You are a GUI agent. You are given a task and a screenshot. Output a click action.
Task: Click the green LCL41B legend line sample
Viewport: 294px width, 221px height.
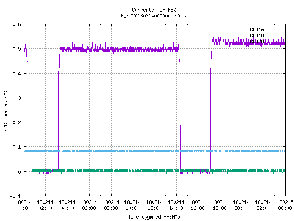click(273, 35)
